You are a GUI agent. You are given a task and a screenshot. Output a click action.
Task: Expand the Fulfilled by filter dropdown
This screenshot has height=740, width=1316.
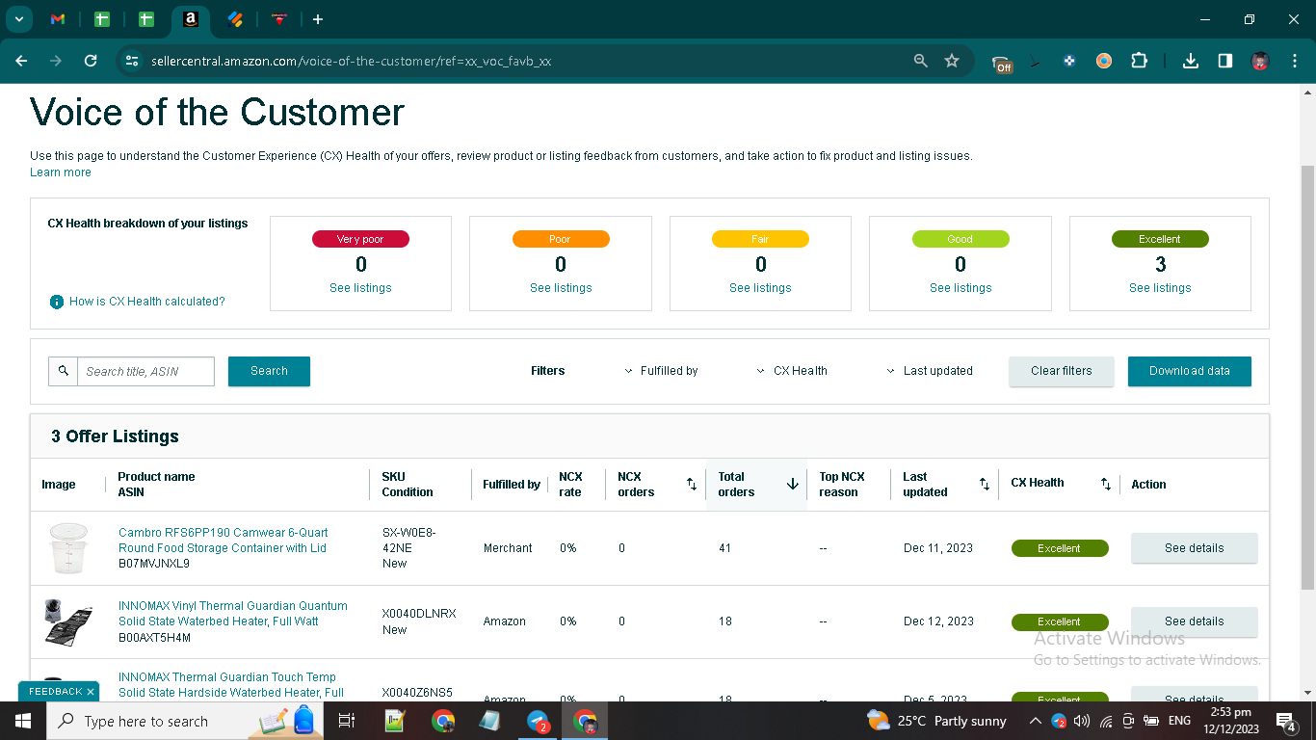[x=661, y=371]
